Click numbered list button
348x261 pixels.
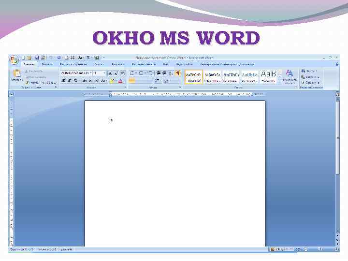coord(141,73)
